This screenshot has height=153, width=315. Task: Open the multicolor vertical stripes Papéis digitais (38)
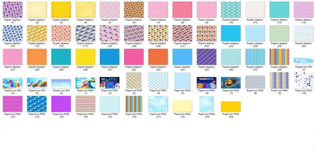tap(279, 57)
